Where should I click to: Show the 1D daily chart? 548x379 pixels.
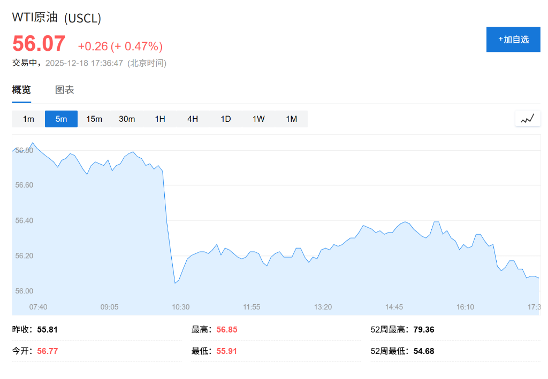[226, 119]
